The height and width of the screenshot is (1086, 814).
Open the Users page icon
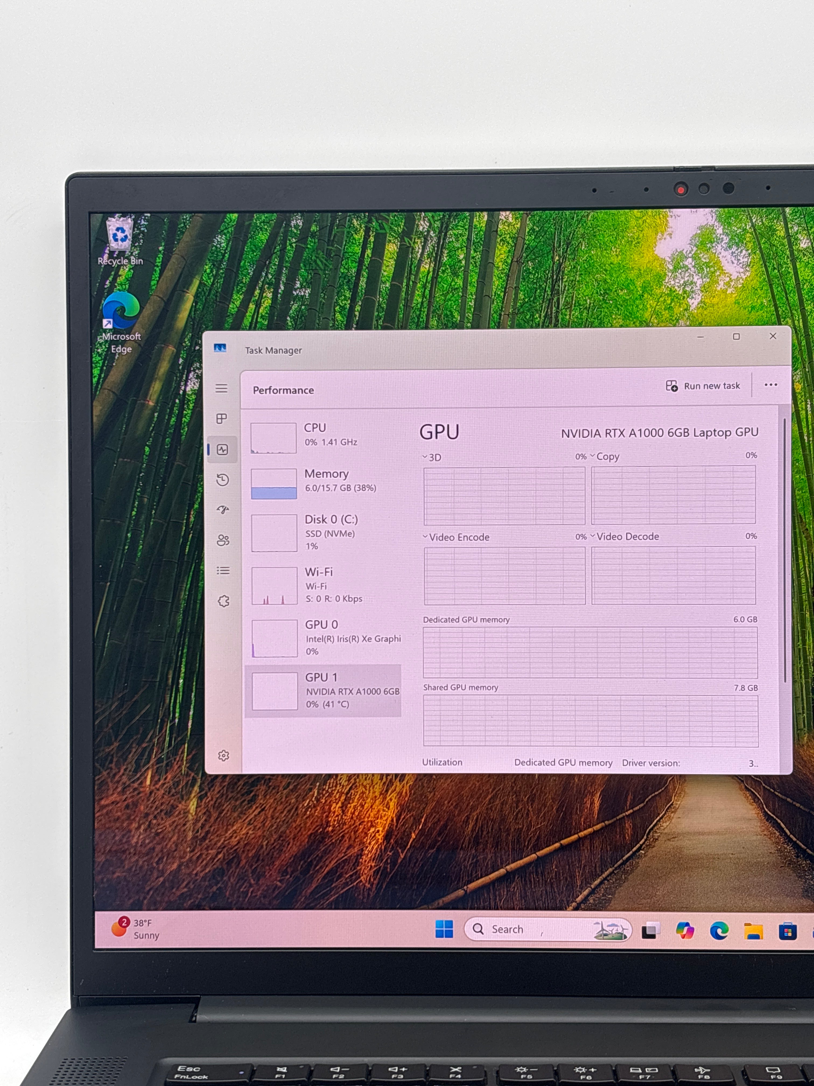(223, 540)
